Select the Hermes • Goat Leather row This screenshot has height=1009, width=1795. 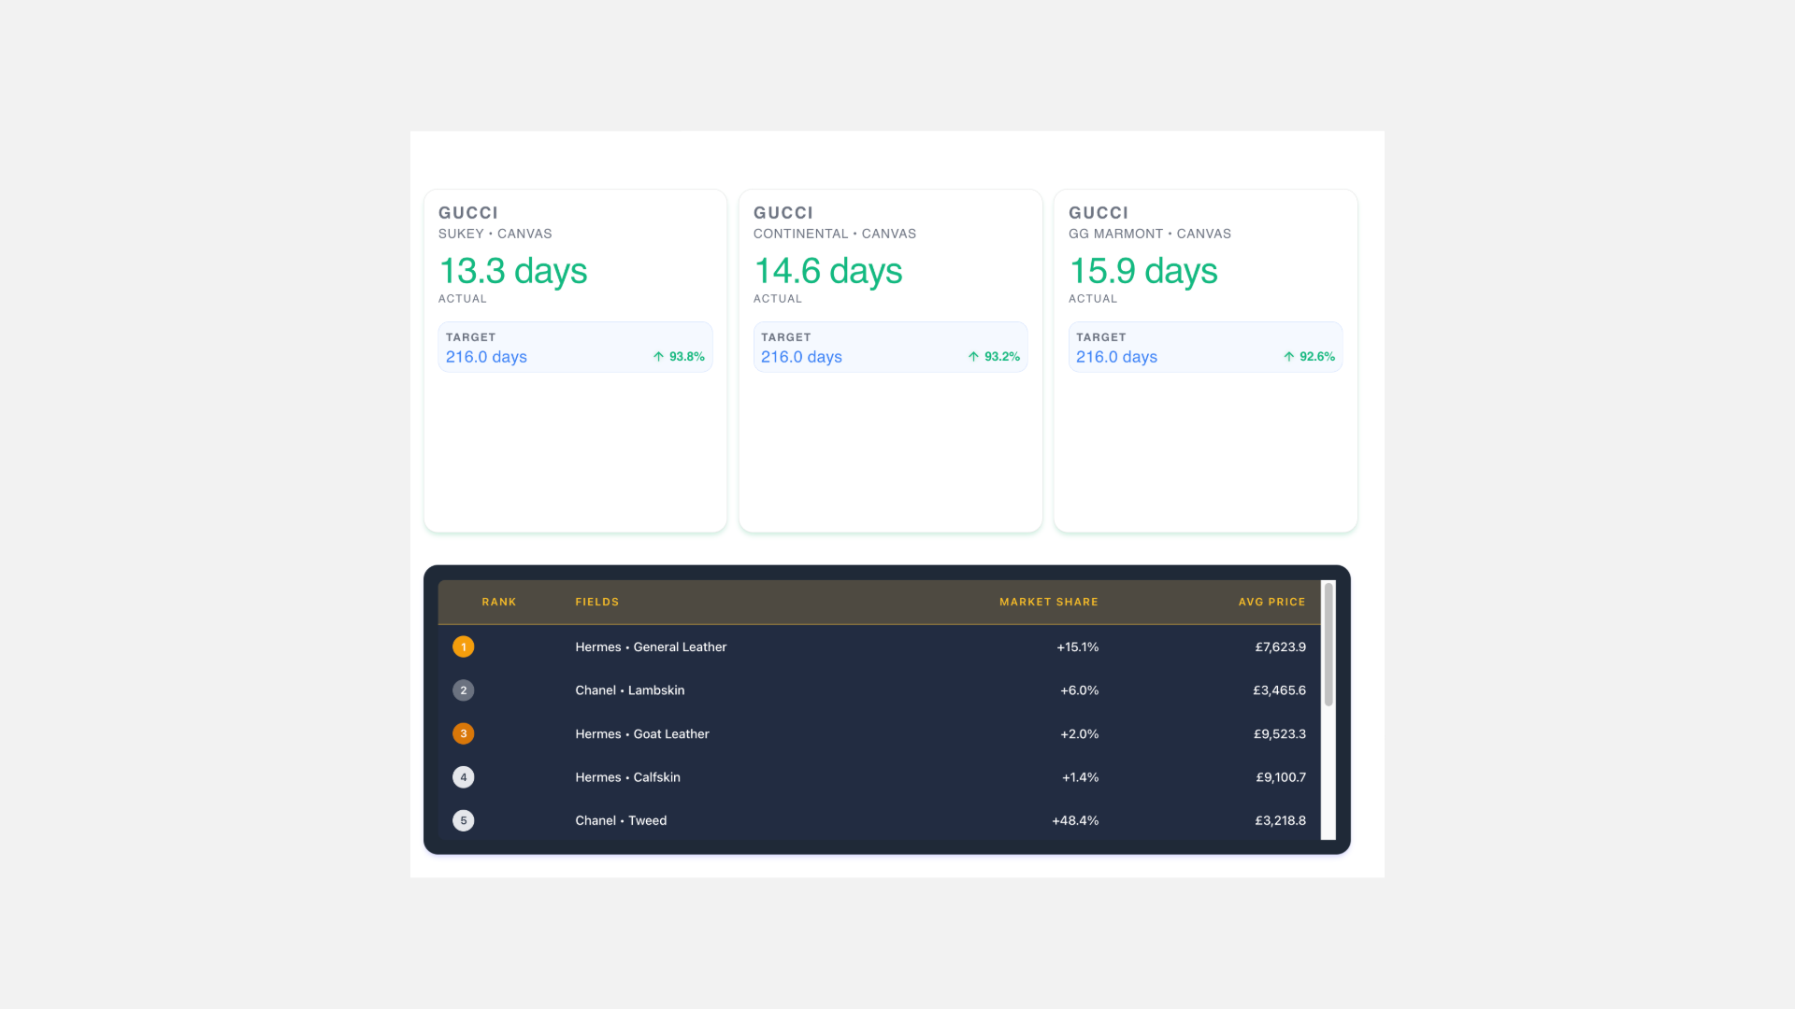point(879,733)
